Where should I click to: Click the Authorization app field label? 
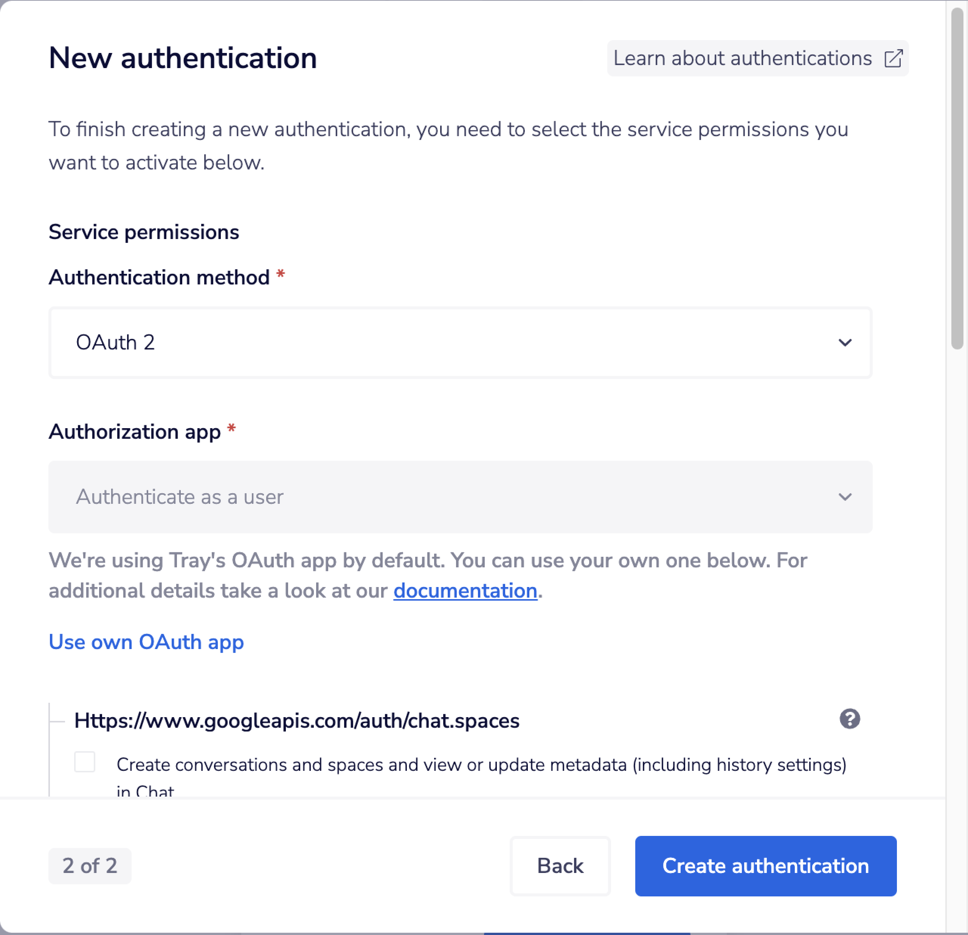134,432
